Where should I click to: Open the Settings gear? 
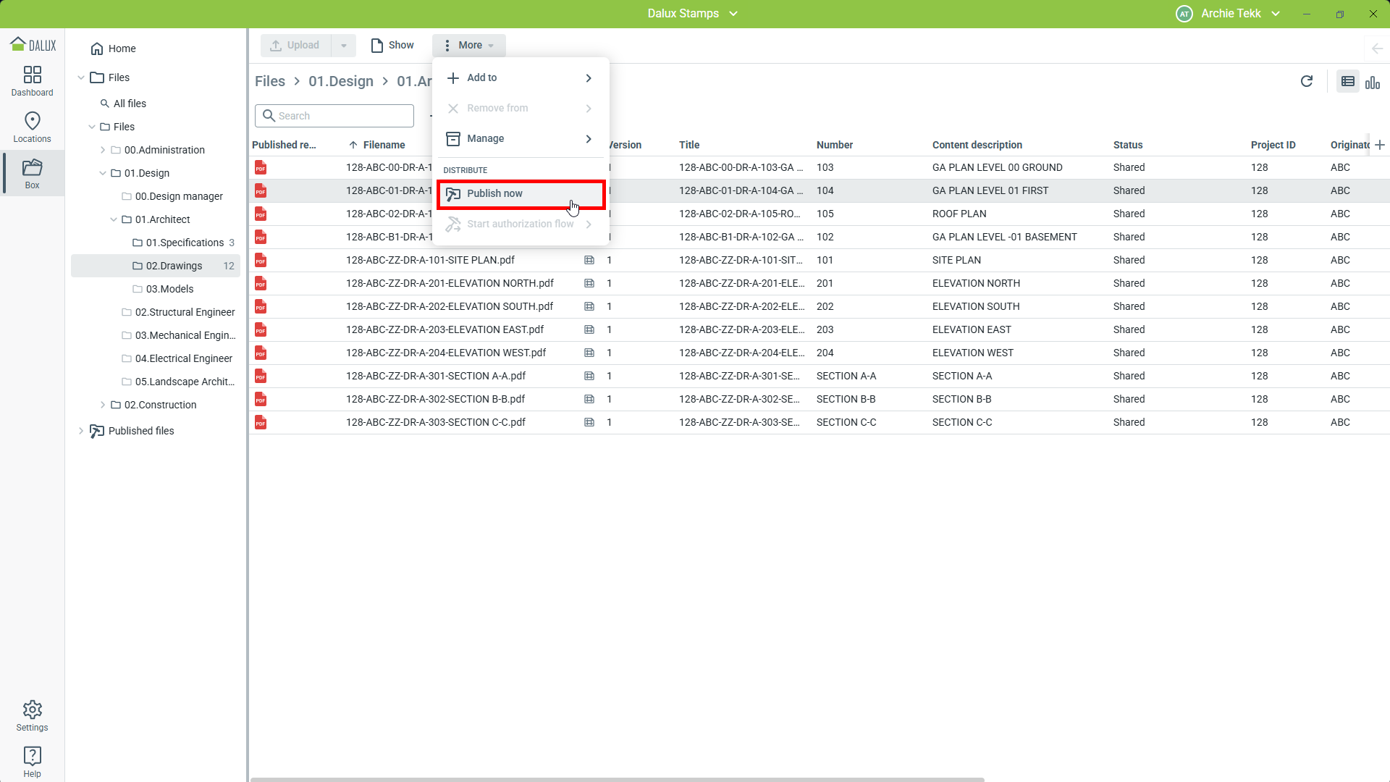(x=32, y=715)
